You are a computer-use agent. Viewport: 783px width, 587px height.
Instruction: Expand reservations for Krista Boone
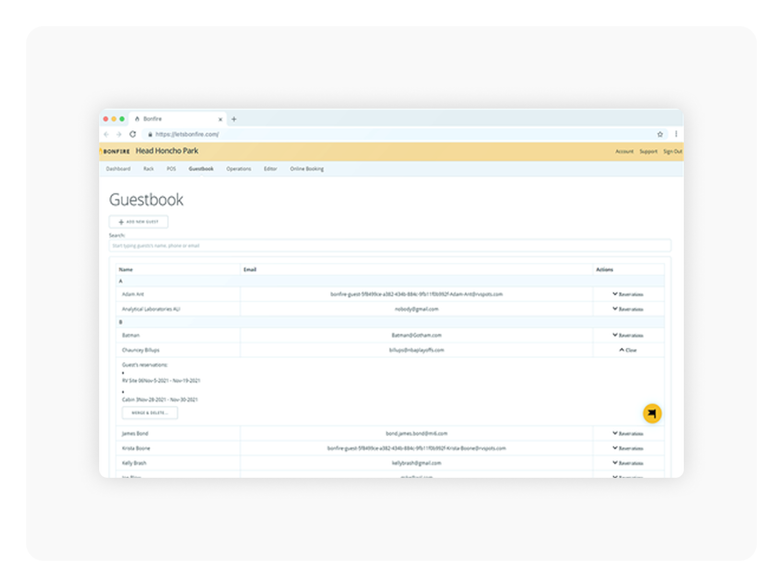pyautogui.click(x=628, y=448)
